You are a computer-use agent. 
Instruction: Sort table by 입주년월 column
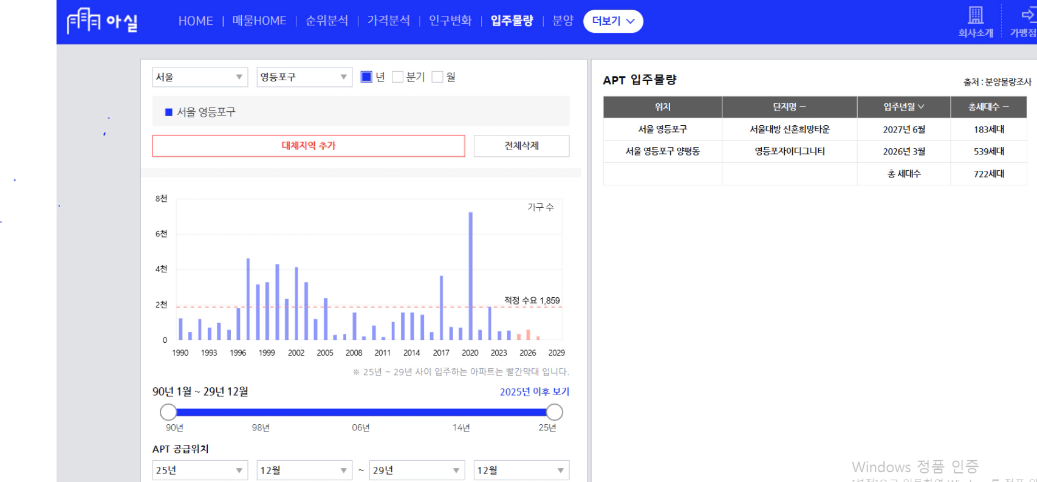click(x=904, y=107)
